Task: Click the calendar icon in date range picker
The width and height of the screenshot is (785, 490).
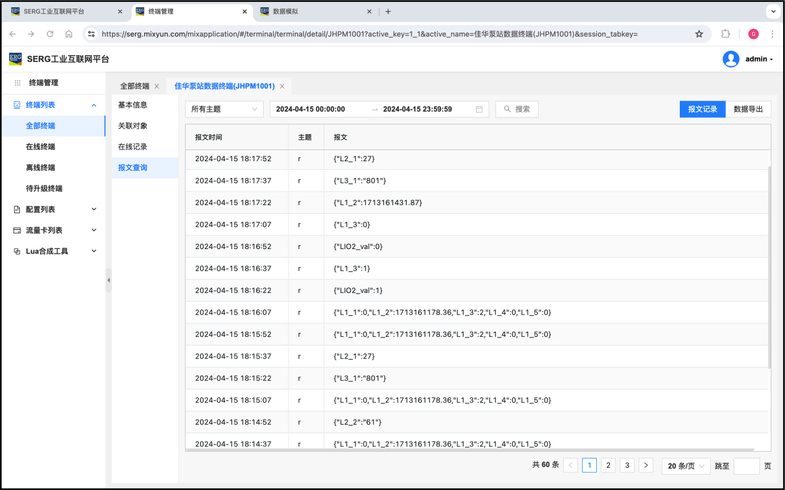Action: [479, 109]
